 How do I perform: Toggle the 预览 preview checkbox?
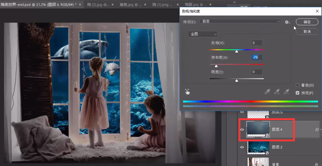pyautogui.click(x=298, y=93)
